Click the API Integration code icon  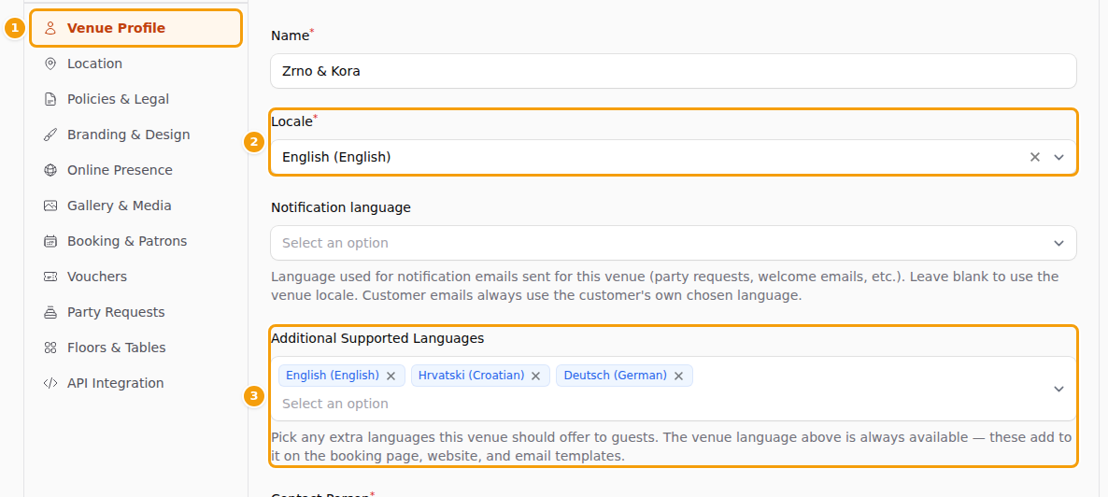pyautogui.click(x=50, y=383)
